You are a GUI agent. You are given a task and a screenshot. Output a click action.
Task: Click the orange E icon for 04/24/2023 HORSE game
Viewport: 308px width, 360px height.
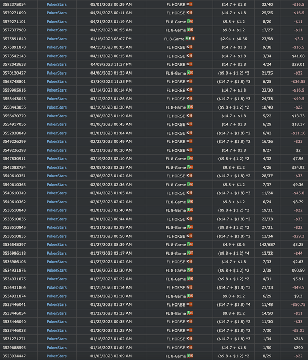click(191, 13)
